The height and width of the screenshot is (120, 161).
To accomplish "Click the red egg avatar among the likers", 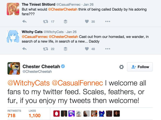I will [x=56, y=113].
